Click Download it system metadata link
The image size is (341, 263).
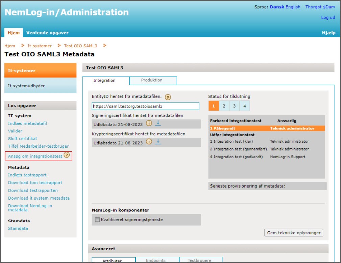(x=39, y=198)
